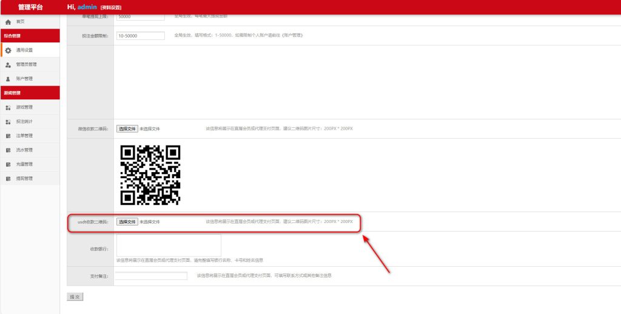
Task: Click the home icon beside 首页
Action: pos(8,22)
